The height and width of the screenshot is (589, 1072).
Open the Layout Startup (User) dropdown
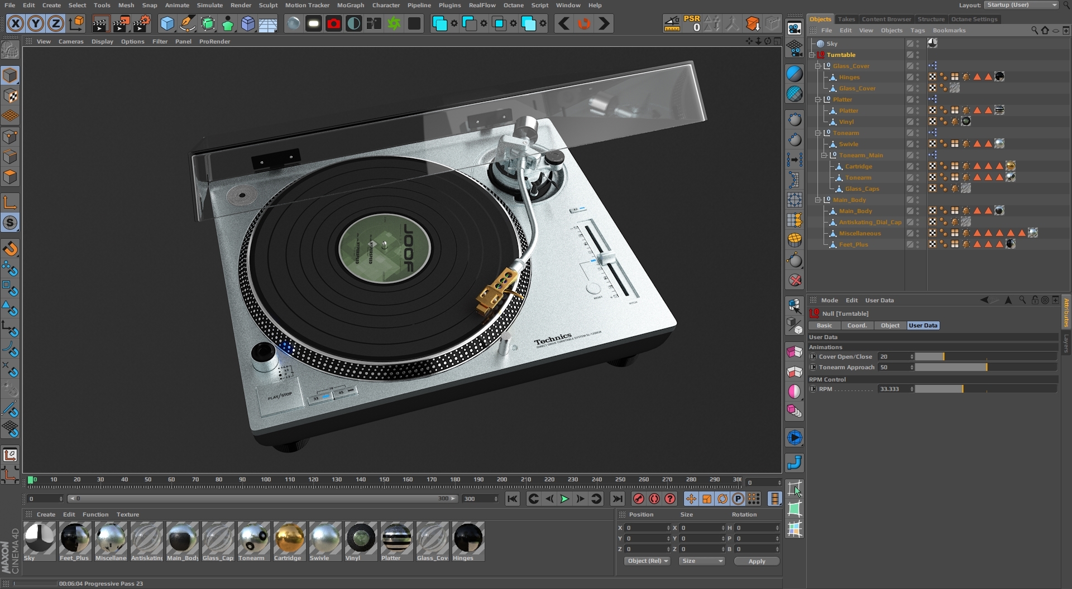pos(1021,5)
